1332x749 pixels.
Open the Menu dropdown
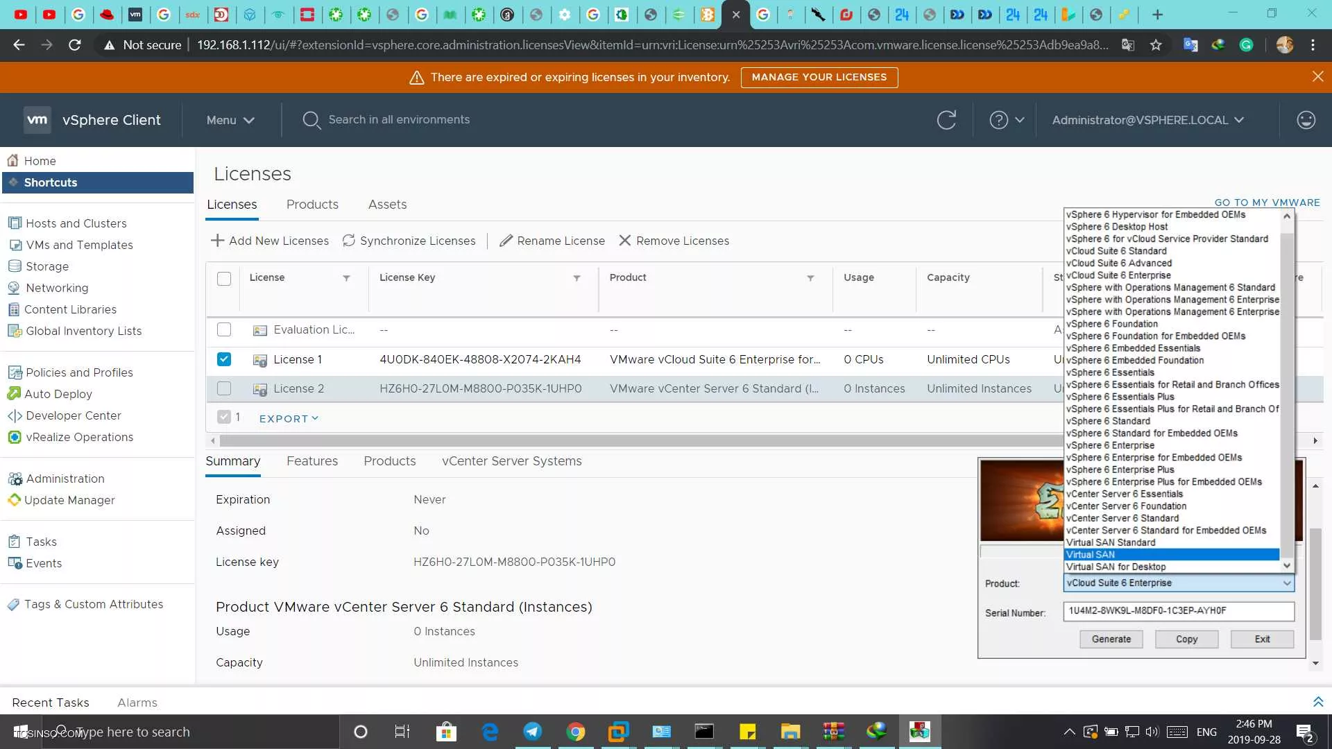pyautogui.click(x=230, y=120)
